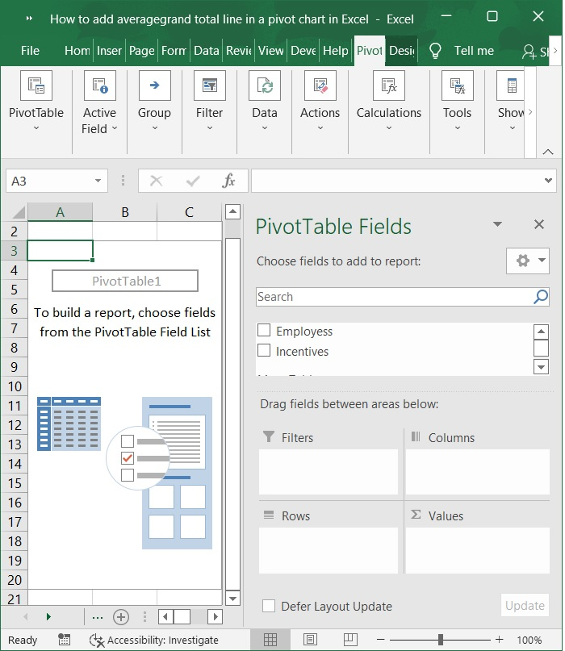Open the Help tab
Screen dimensions: 565x651
(x=336, y=51)
